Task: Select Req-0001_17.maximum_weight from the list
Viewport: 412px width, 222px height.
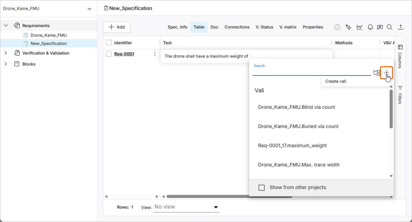Action: tap(292, 145)
